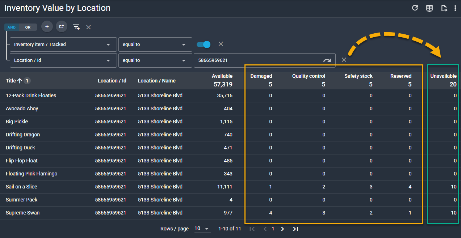Click the save filter preset icon
461x238 pixels.
point(76,27)
